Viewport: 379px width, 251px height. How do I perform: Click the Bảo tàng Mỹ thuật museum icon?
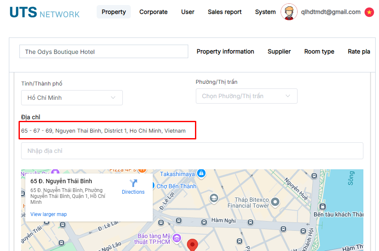177,238
